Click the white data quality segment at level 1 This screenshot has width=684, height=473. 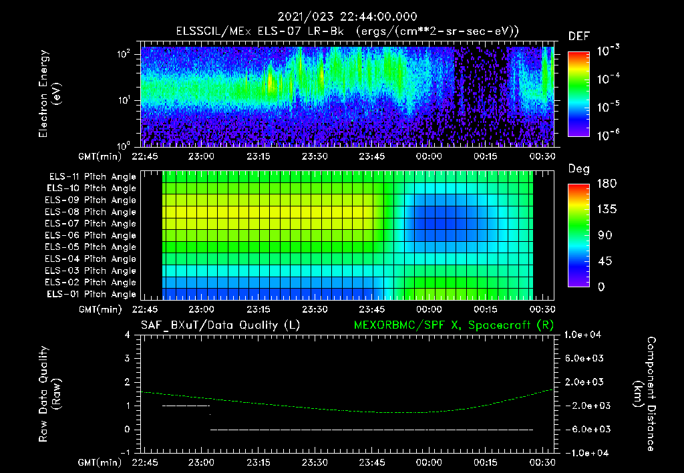pyautogui.click(x=186, y=406)
